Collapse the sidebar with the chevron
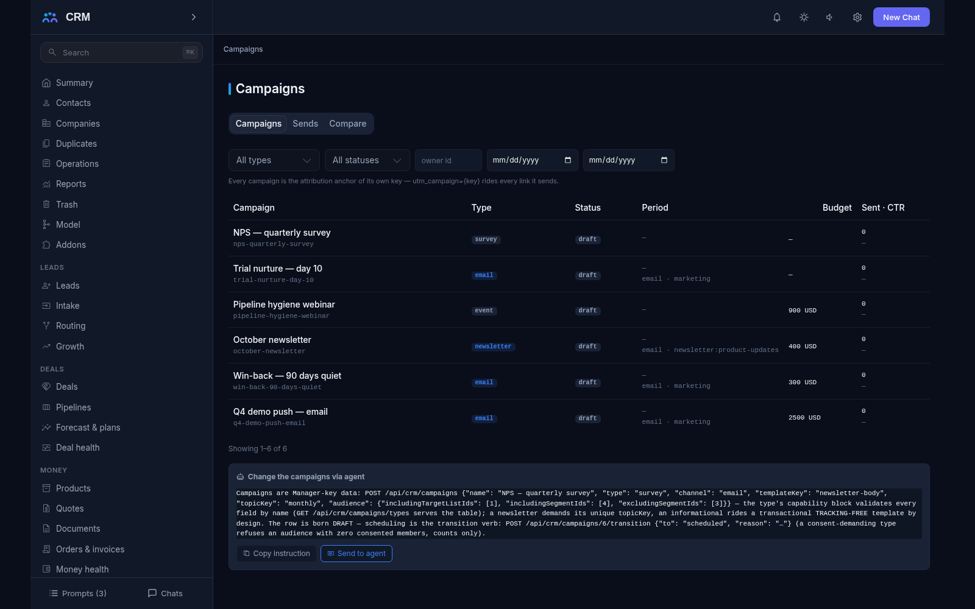975x609 pixels. coord(194,17)
